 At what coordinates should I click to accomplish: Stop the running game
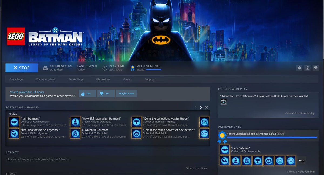(x=22, y=68)
